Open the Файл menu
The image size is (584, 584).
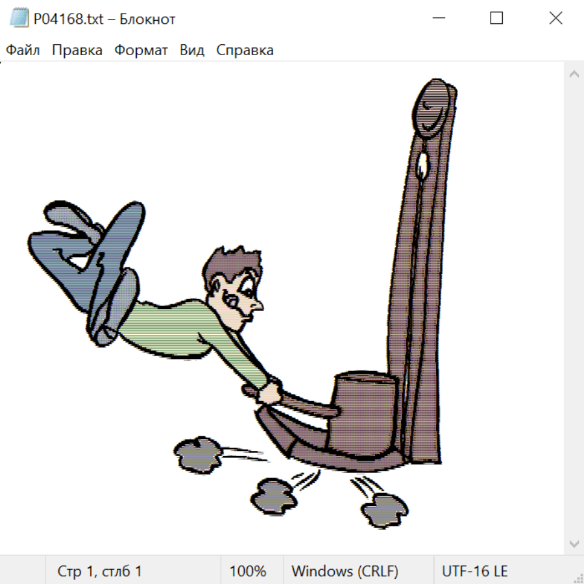point(23,51)
